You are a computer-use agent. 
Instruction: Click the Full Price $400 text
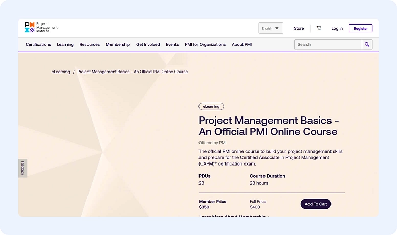(258, 204)
